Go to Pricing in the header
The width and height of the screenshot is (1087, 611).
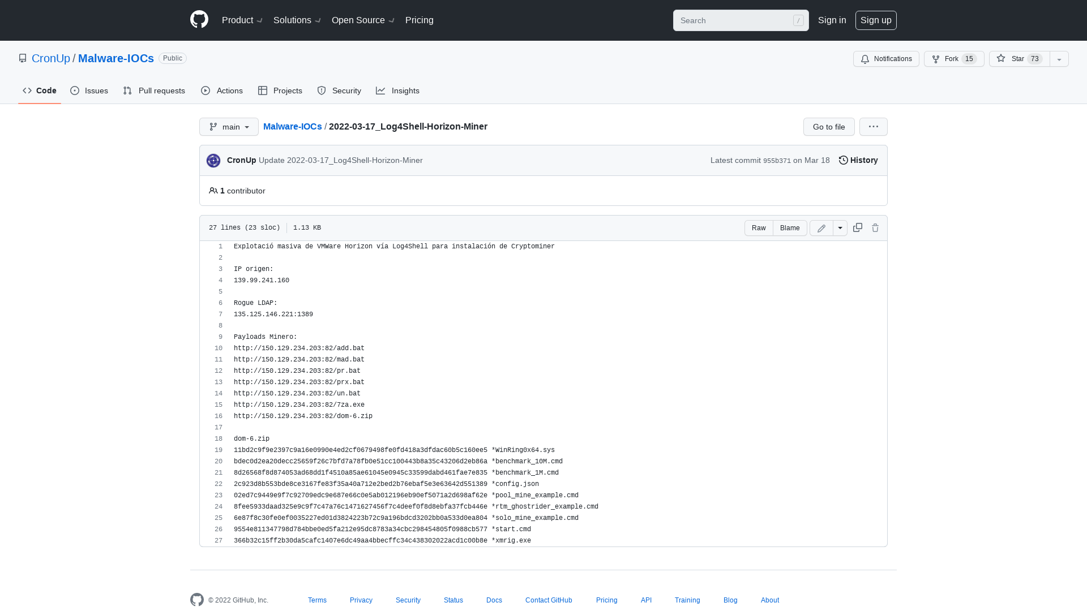pyautogui.click(x=420, y=20)
